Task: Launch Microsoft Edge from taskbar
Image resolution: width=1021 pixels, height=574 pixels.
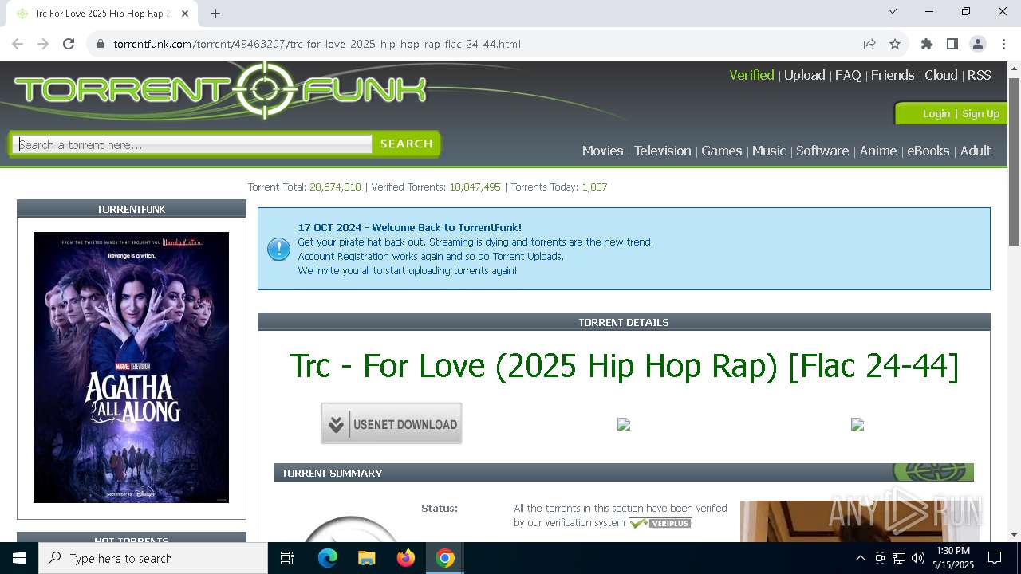Action: tap(328, 558)
